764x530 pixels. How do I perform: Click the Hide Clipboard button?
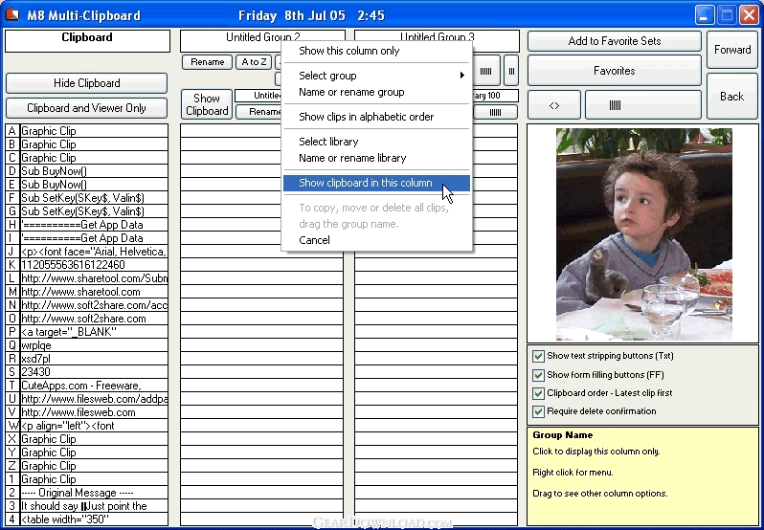click(87, 83)
